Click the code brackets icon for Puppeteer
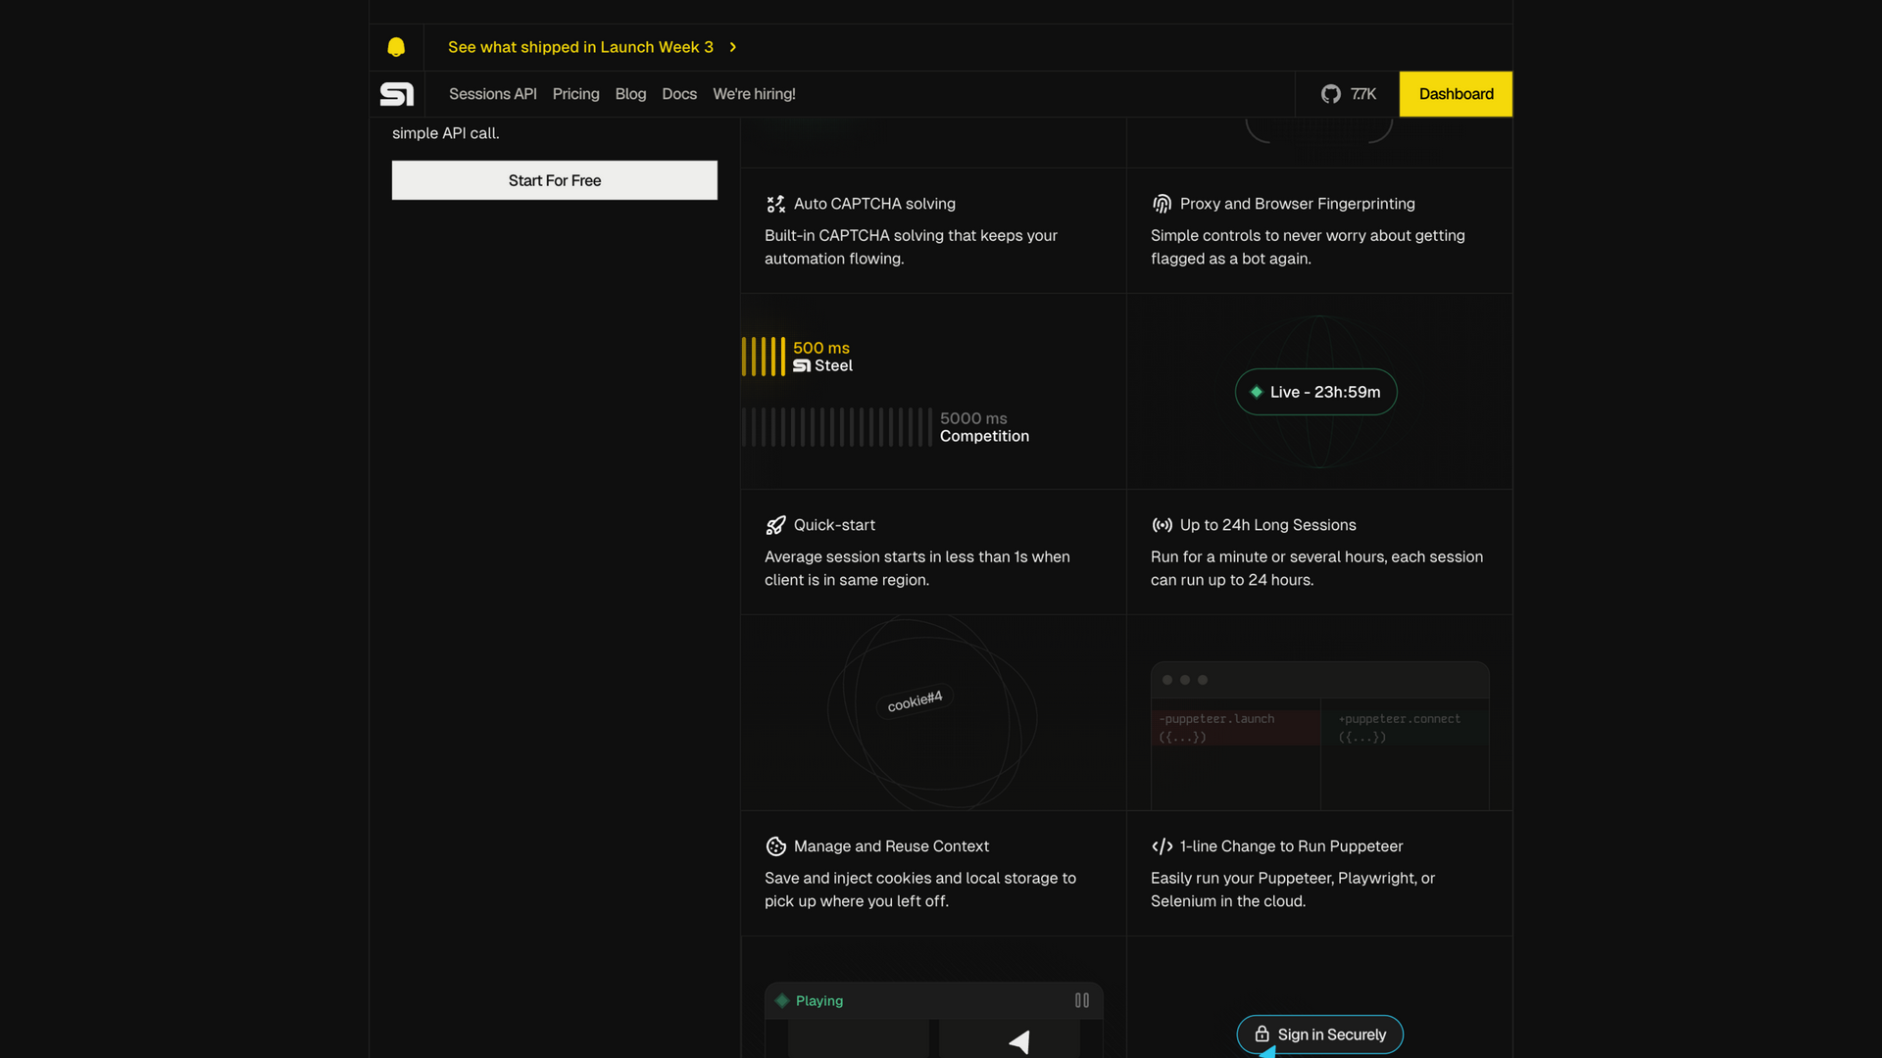1882x1058 pixels. [x=1162, y=846]
